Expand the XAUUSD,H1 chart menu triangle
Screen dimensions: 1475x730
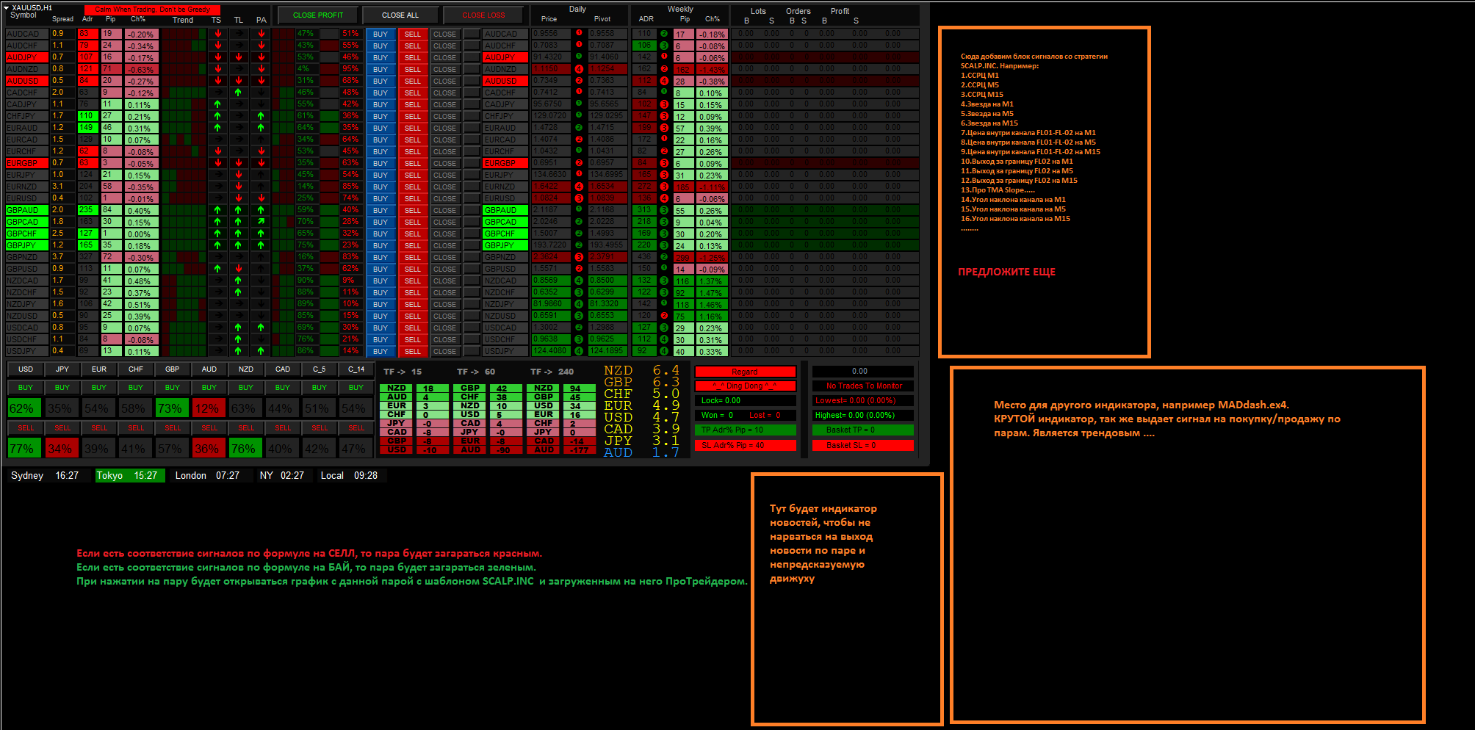[x=7, y=7]
